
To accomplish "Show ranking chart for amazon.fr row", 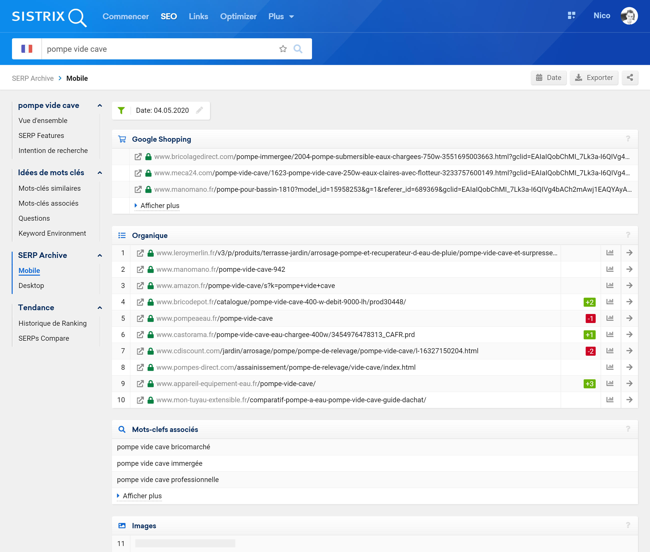I will (610, 285).
